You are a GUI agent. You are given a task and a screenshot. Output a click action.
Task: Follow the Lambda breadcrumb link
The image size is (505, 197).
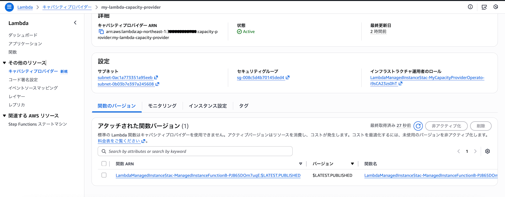(x=25, y=7)
